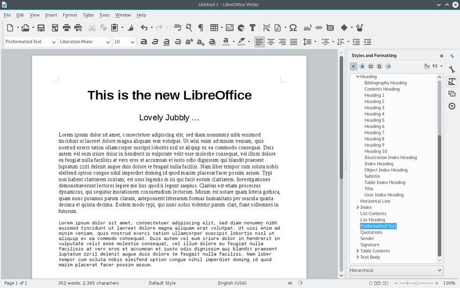Open Find and Replace
The height and width of the screenshot is (288, 460).
pos(189,28)
